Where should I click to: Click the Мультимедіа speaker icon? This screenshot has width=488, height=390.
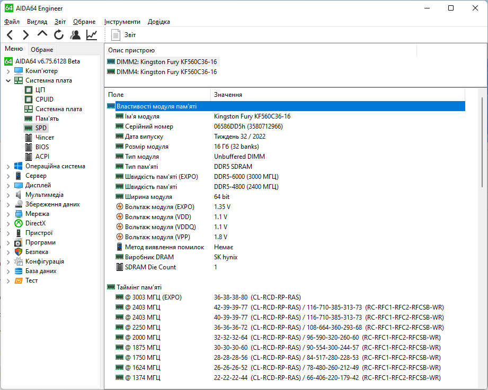(19, 195)
